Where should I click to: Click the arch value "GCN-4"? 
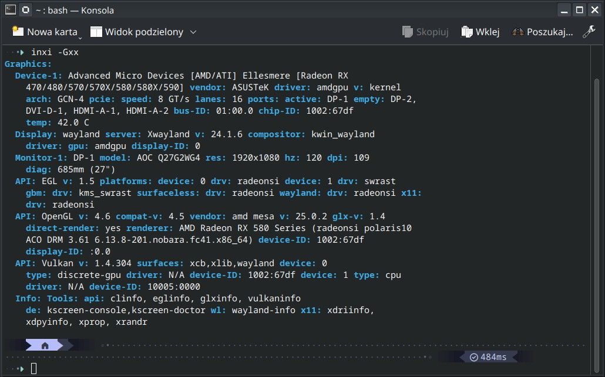pos(70,99)
